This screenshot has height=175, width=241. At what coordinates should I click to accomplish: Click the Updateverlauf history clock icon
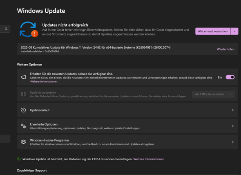(x=23, y=110)
